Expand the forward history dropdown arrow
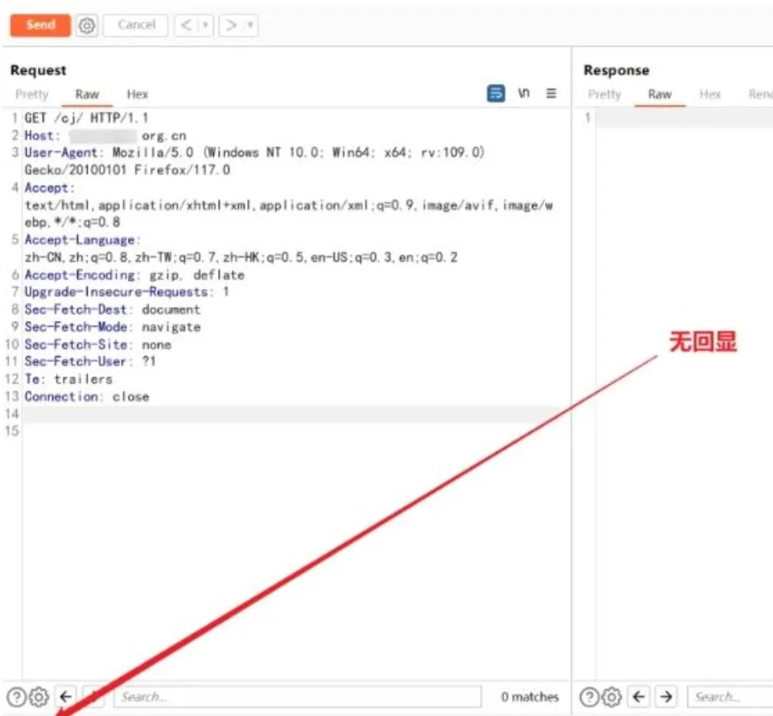 pyautogui.click(x=249, y=25)
